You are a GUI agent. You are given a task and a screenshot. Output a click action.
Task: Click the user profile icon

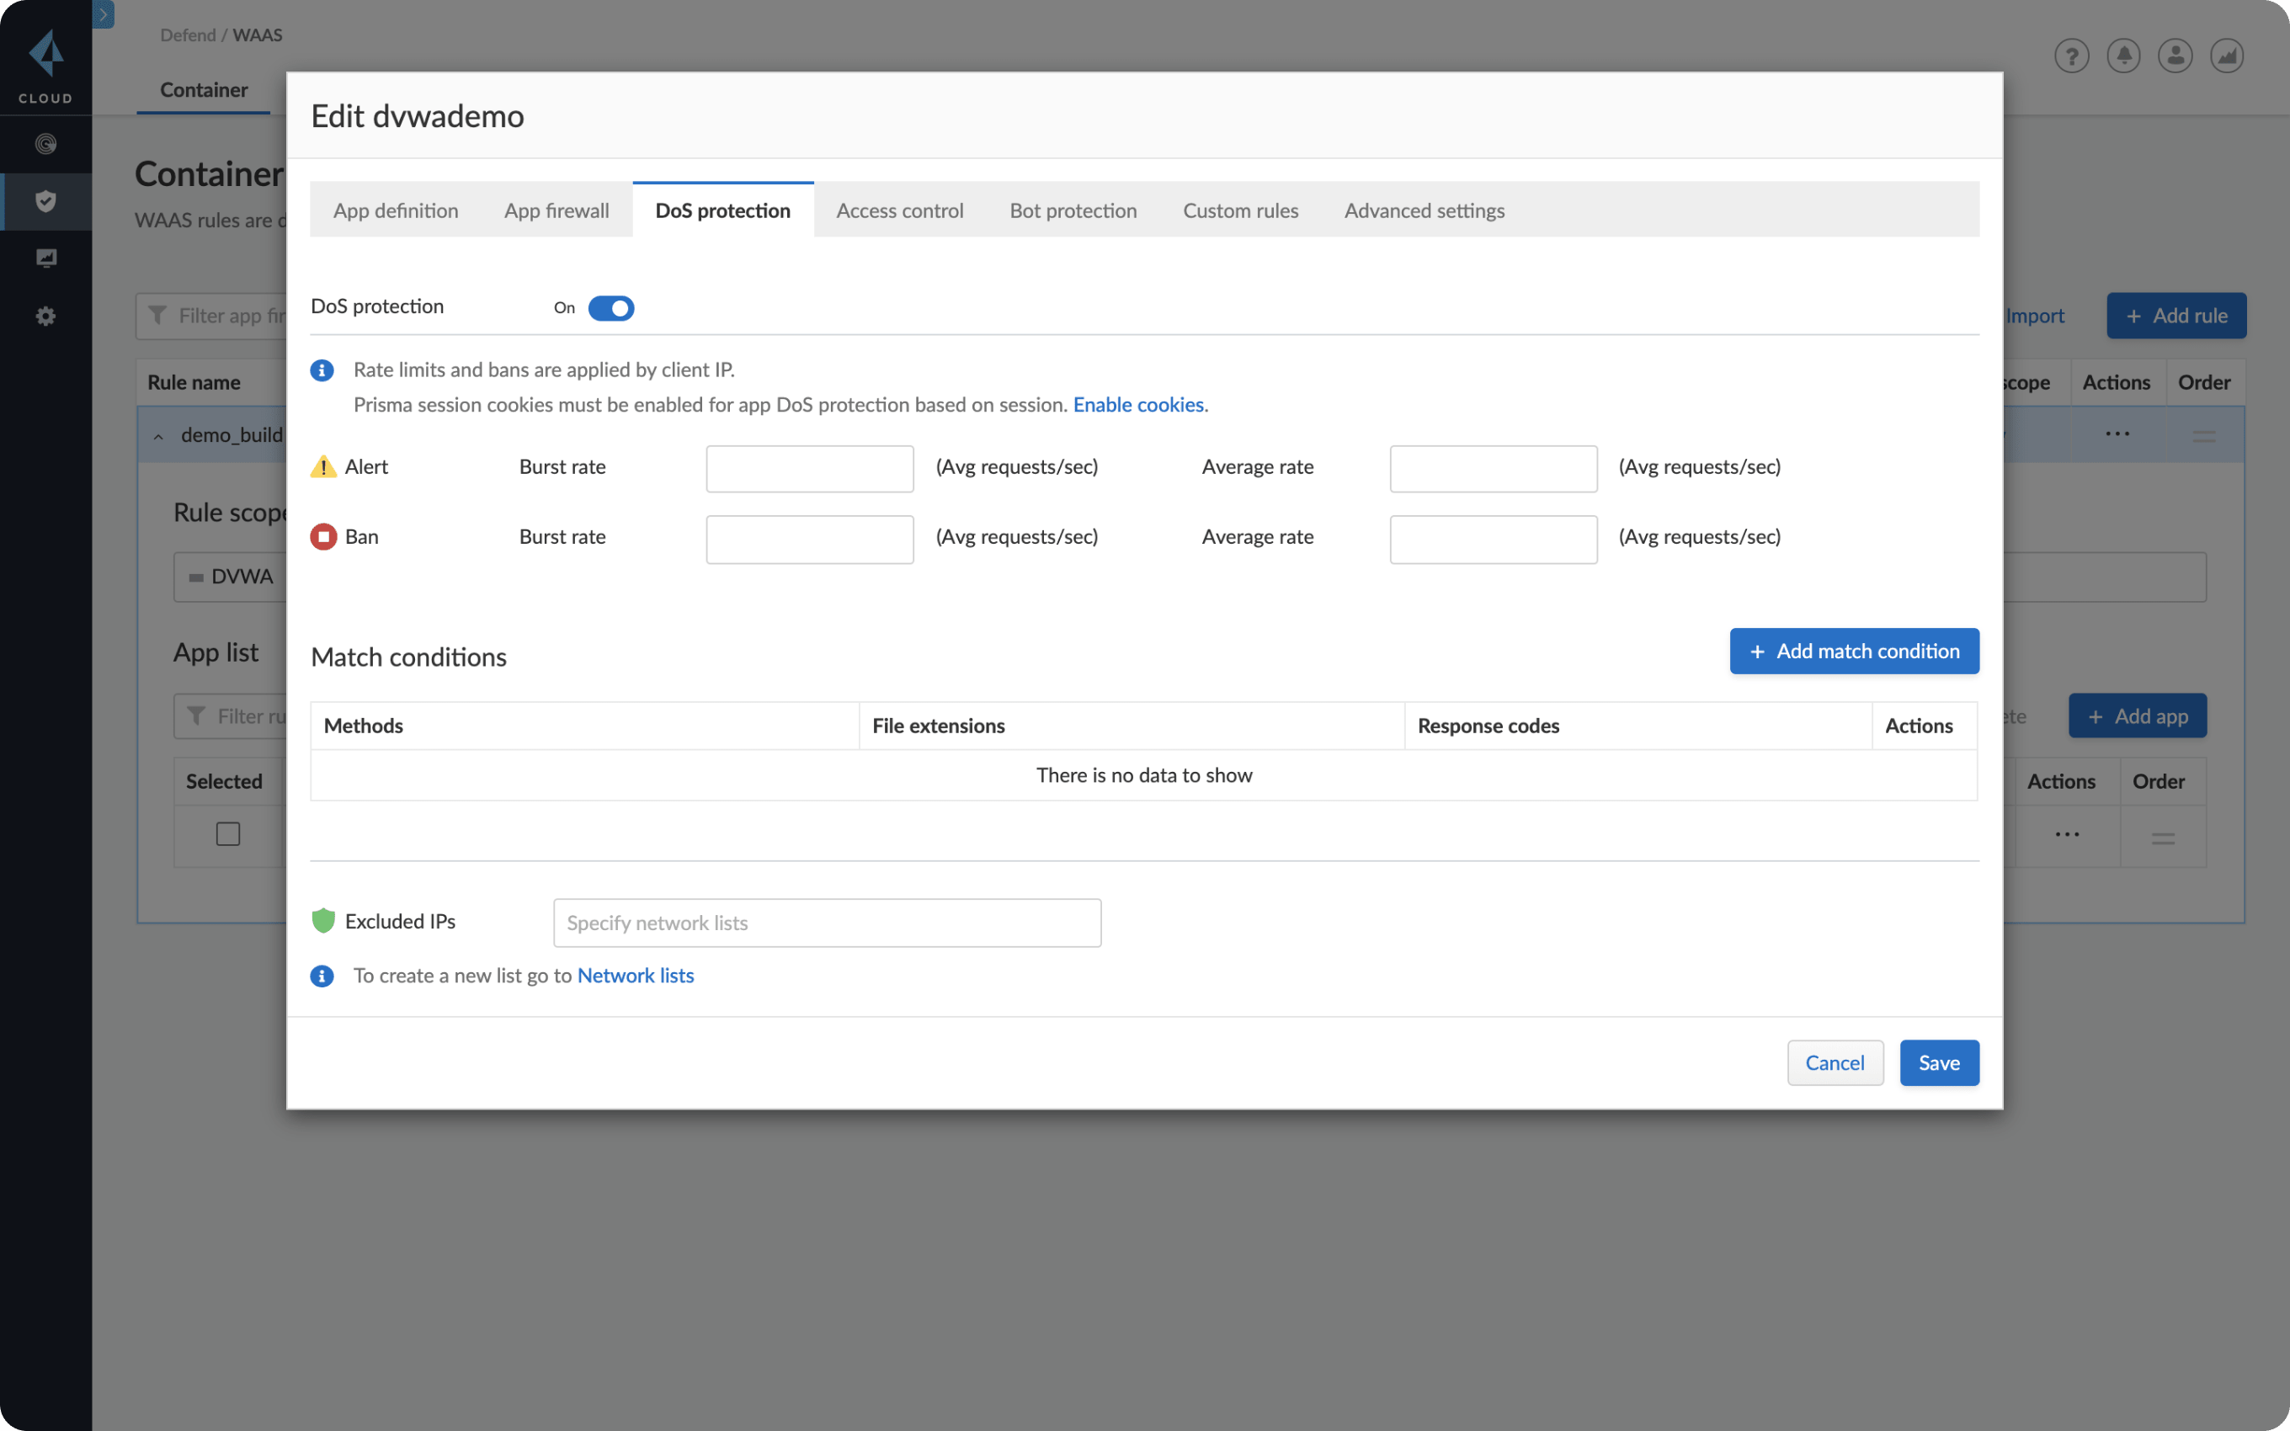click(x=2175, y=55)
